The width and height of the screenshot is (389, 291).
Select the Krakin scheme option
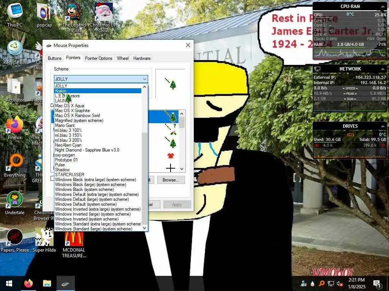coord(98,91)
